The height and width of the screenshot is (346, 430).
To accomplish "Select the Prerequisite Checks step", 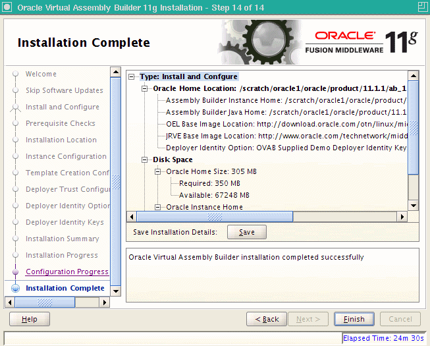I will click(x=61, y=123).
